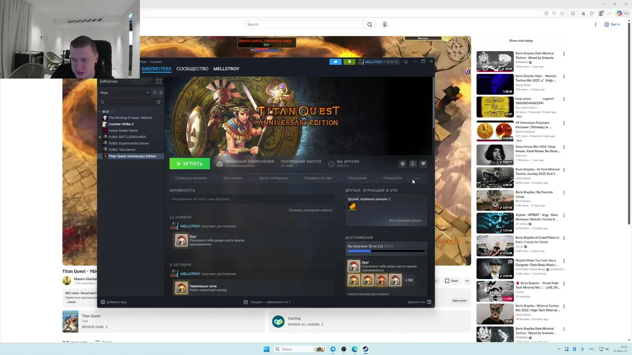This screenshot has width=632, height=355.
Task: Open more actions for the YouTube video
Action: point(467,281)
